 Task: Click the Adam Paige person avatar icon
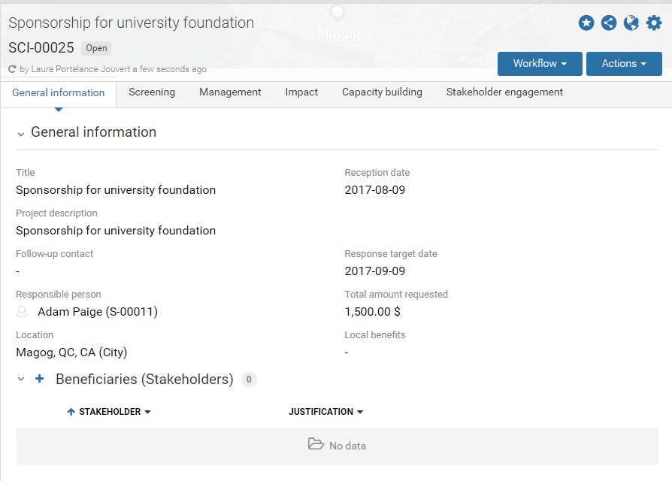tap(22, 311)
